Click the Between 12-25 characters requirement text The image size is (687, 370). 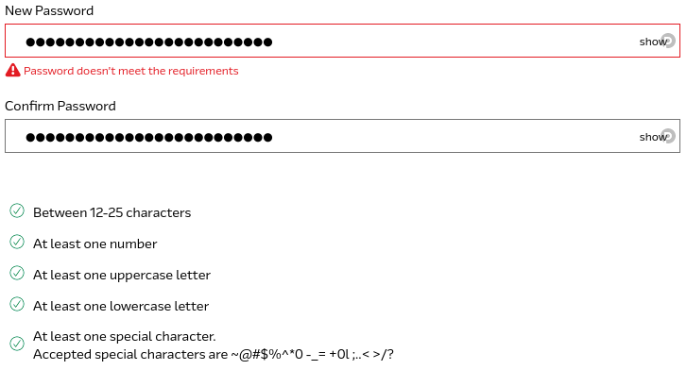[x=112, y=212]
